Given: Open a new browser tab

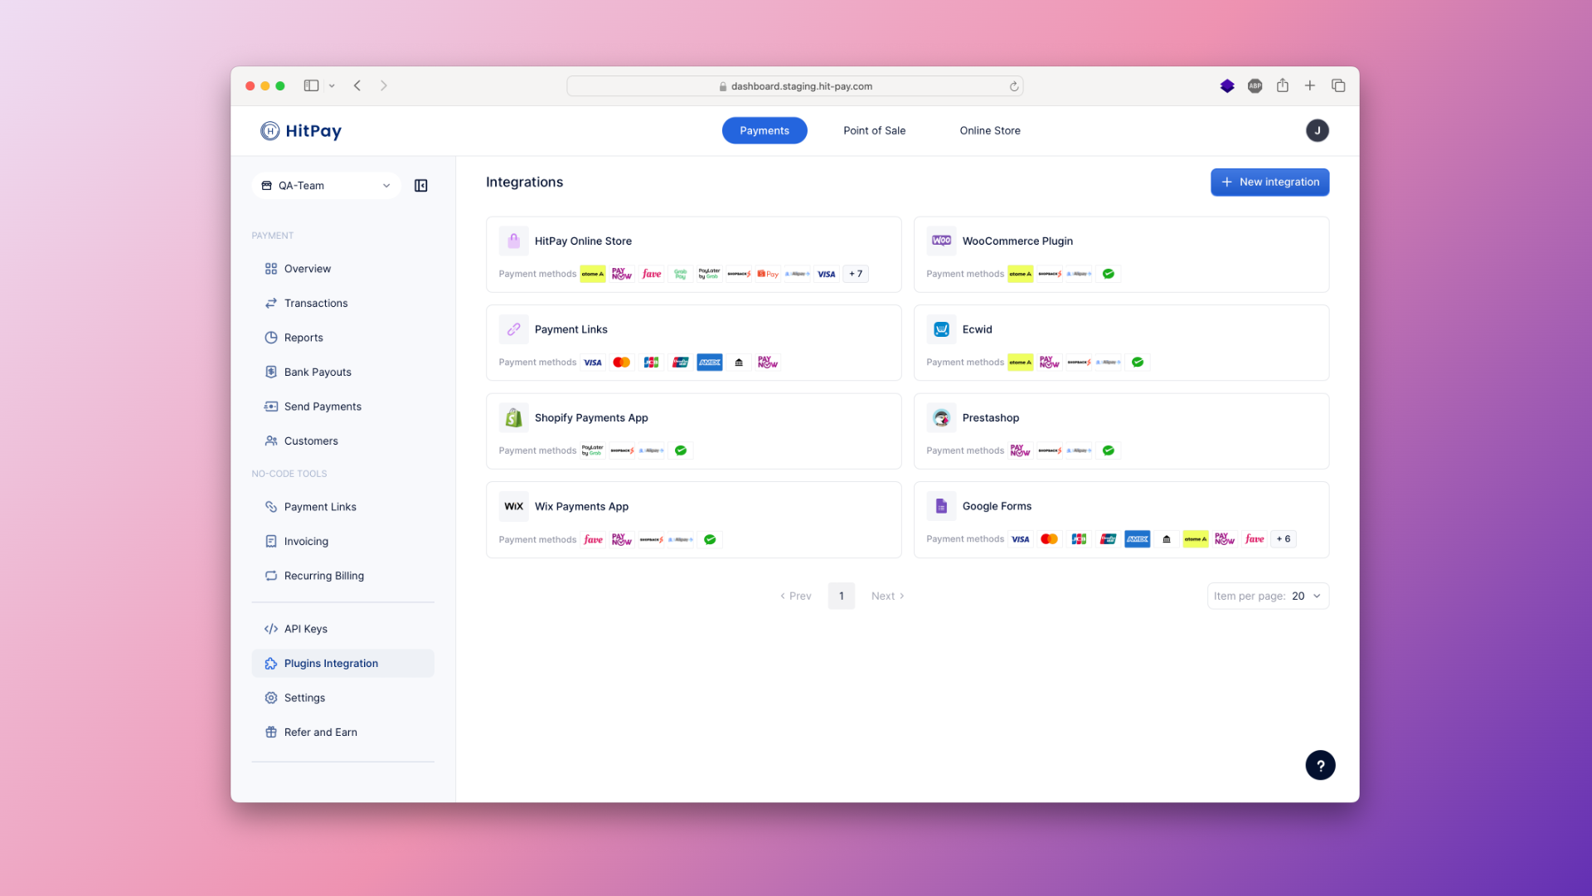Looking at the screenshot, I should pyautogui.click(x=1310, y=85).
